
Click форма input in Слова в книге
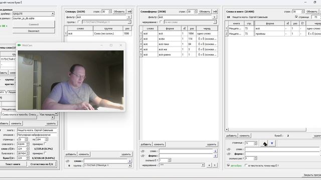[x=282, y=154]
